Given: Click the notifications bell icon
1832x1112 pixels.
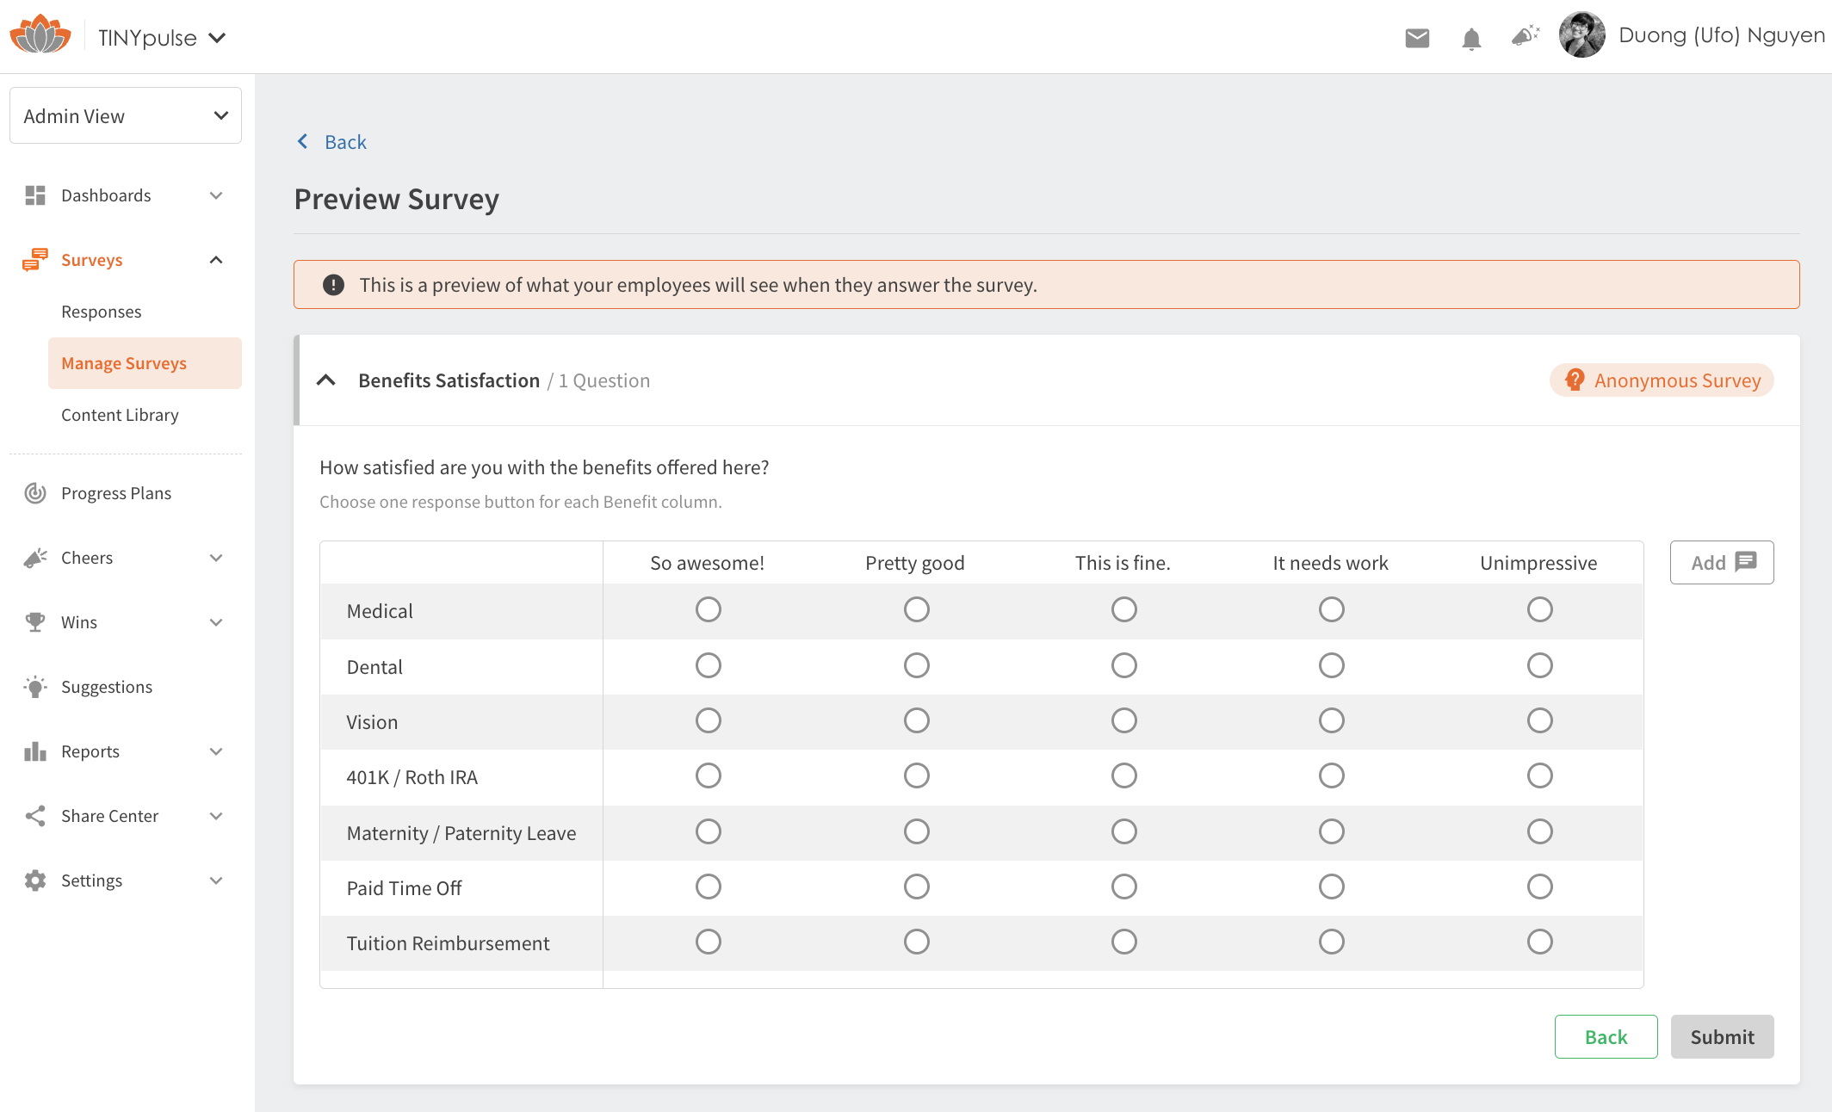Looking at the screenshot, I should pos(1471,39).
